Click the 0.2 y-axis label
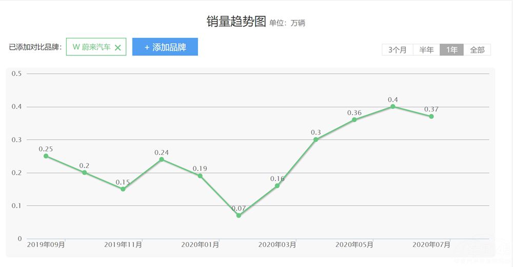Viewport: 513px width, 267px height. click(x=17, y=173)
